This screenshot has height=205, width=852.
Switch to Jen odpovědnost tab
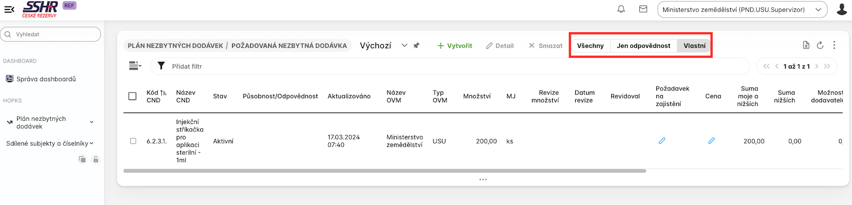click(x=643, y=45)
